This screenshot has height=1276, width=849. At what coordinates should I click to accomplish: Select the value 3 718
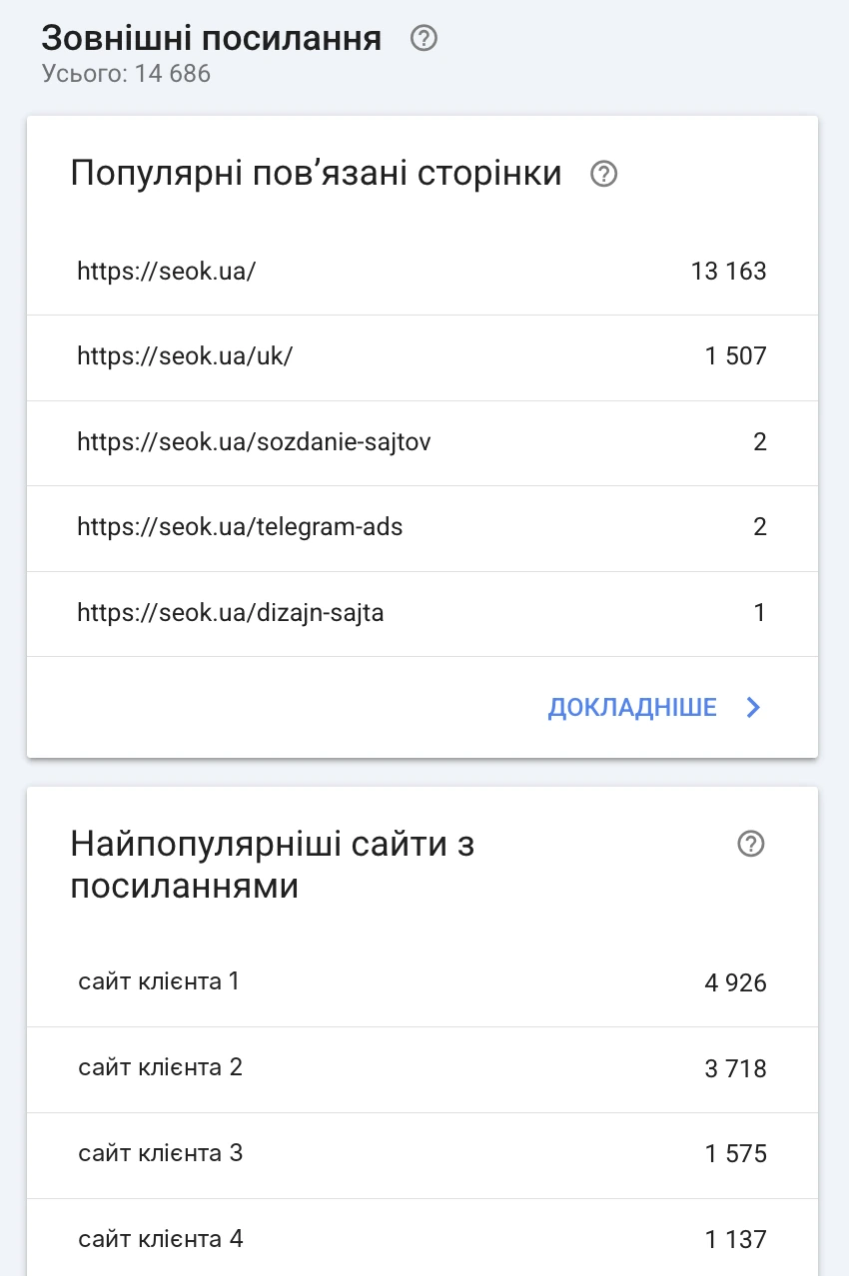pyautogui.click(x=736, y=1069)
